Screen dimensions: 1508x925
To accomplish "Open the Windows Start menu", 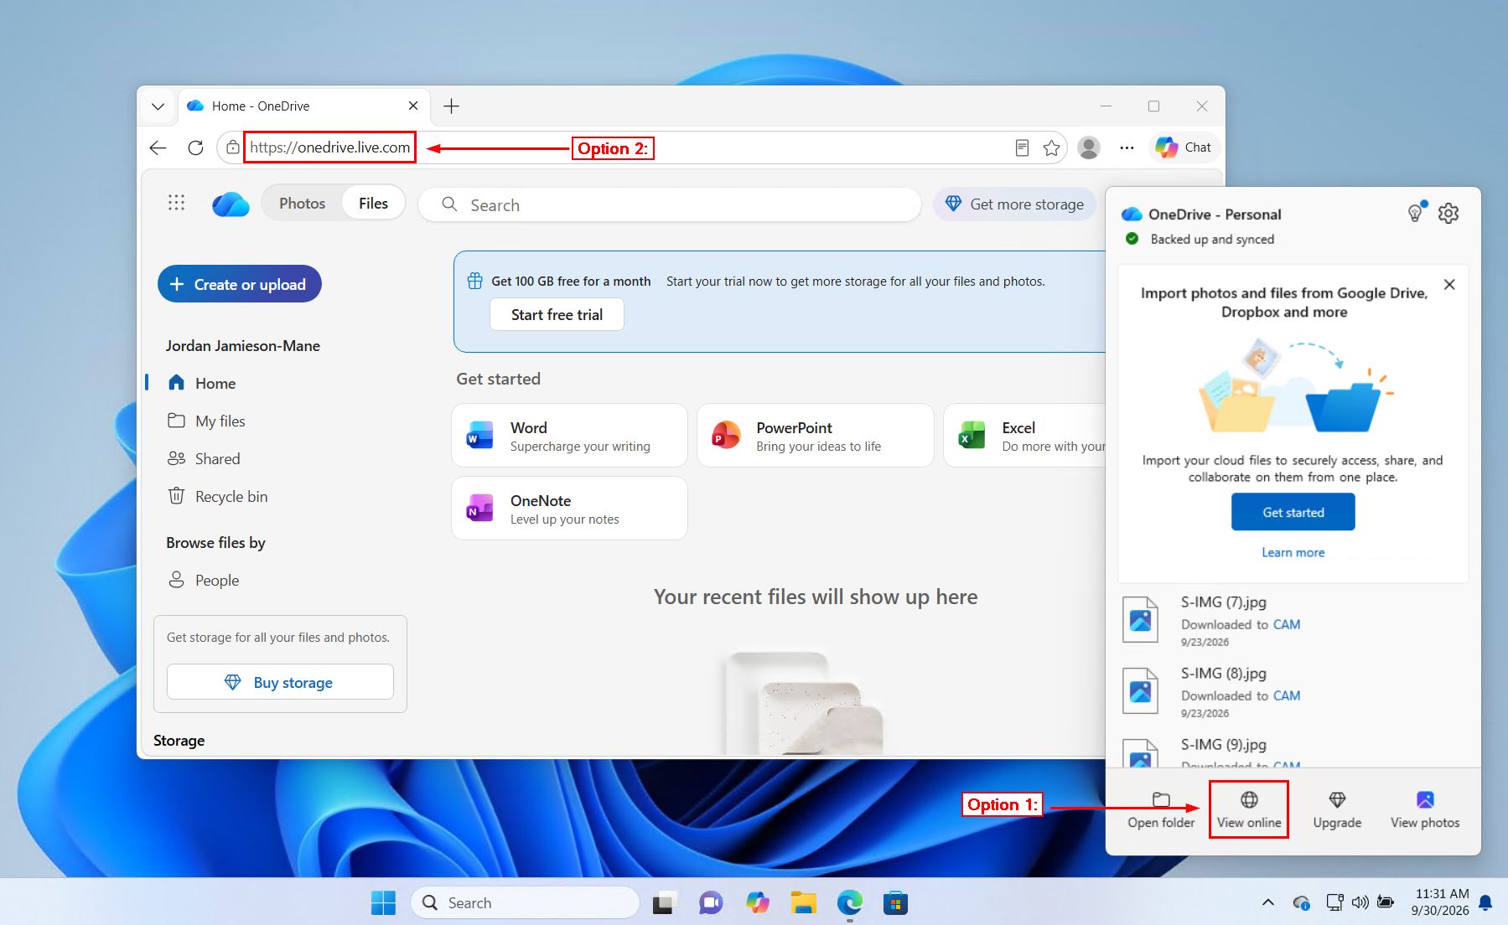I will tap(383, 902).
